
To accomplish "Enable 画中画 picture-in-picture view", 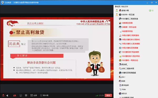I will 44,95.
